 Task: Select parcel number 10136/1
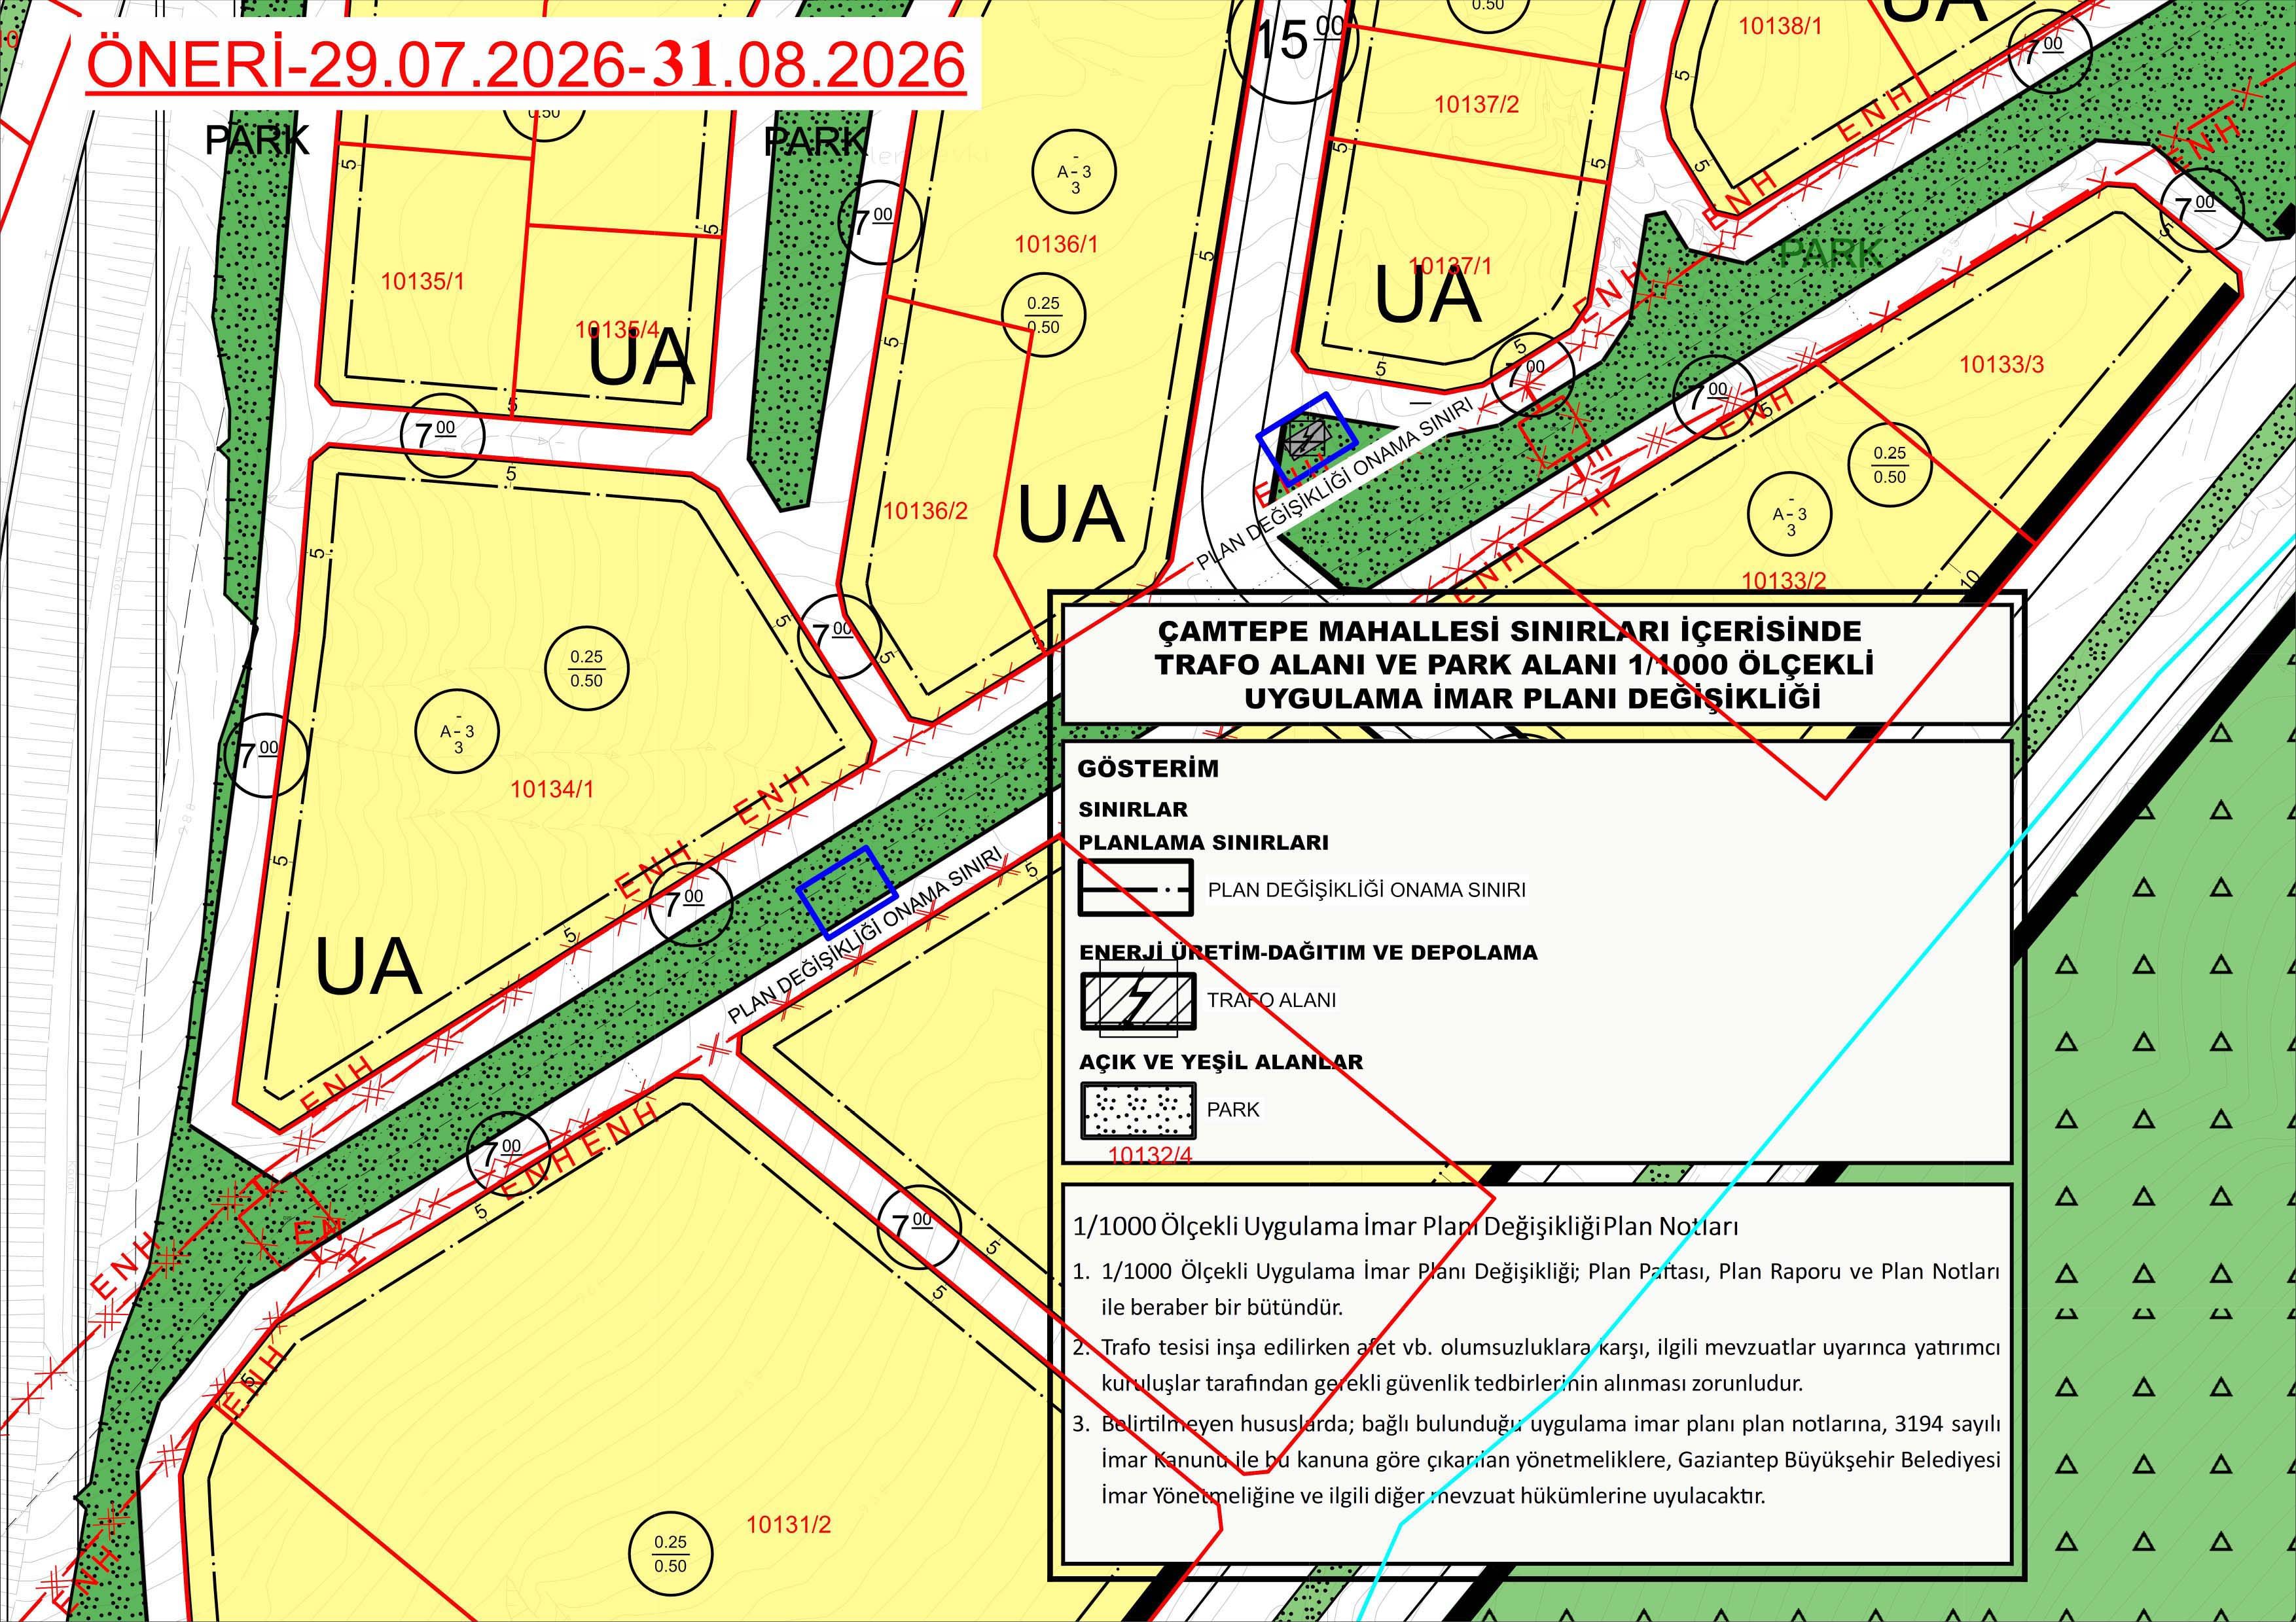click(1056, 244)
